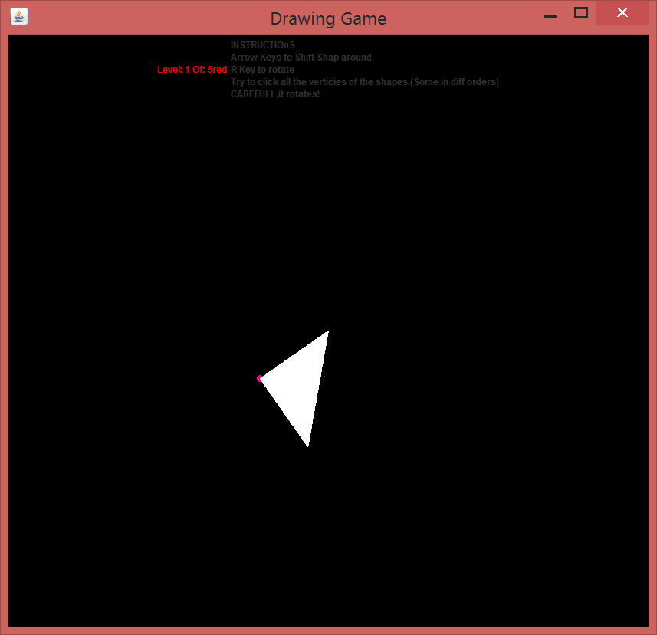Click the Java coffee cup window icon

tap(19, 17)
